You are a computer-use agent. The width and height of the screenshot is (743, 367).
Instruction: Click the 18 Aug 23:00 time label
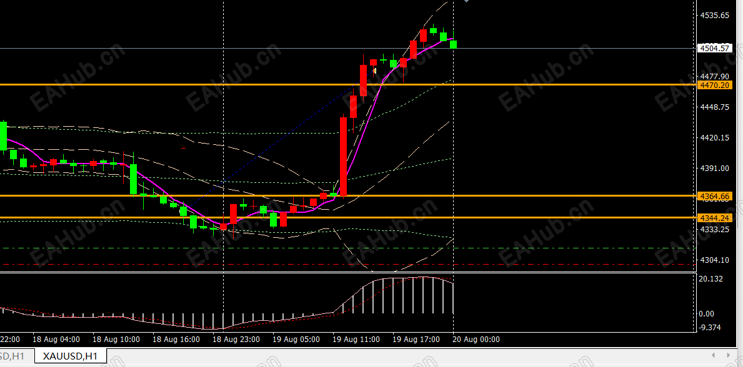(x=236, y=340)
